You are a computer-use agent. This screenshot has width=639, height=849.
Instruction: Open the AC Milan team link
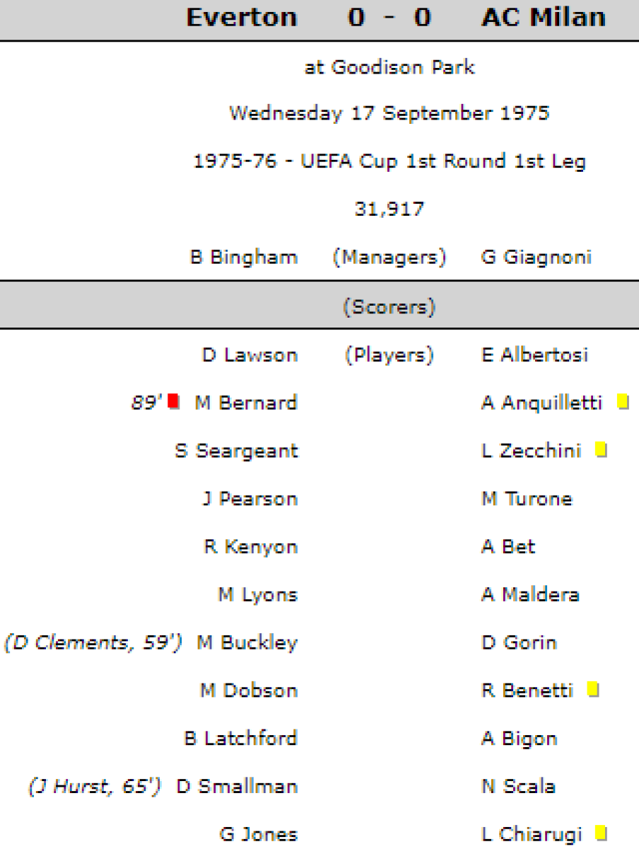tap(543, 18)
